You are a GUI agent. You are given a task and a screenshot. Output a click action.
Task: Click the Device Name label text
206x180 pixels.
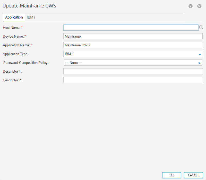coord(13,36)
